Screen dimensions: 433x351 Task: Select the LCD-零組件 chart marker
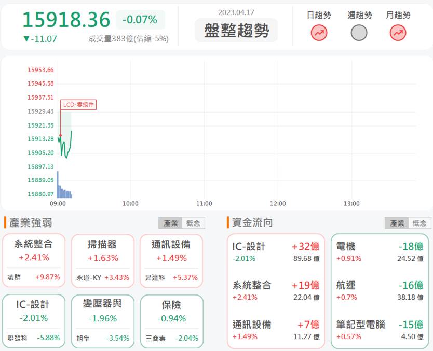(78, 104)
